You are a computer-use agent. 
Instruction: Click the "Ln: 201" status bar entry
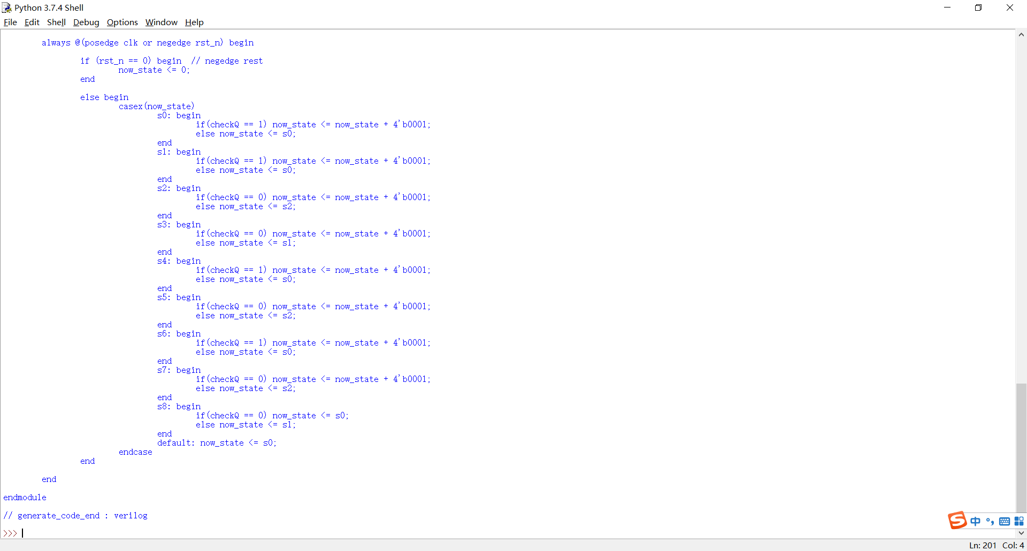coord(983,545)
